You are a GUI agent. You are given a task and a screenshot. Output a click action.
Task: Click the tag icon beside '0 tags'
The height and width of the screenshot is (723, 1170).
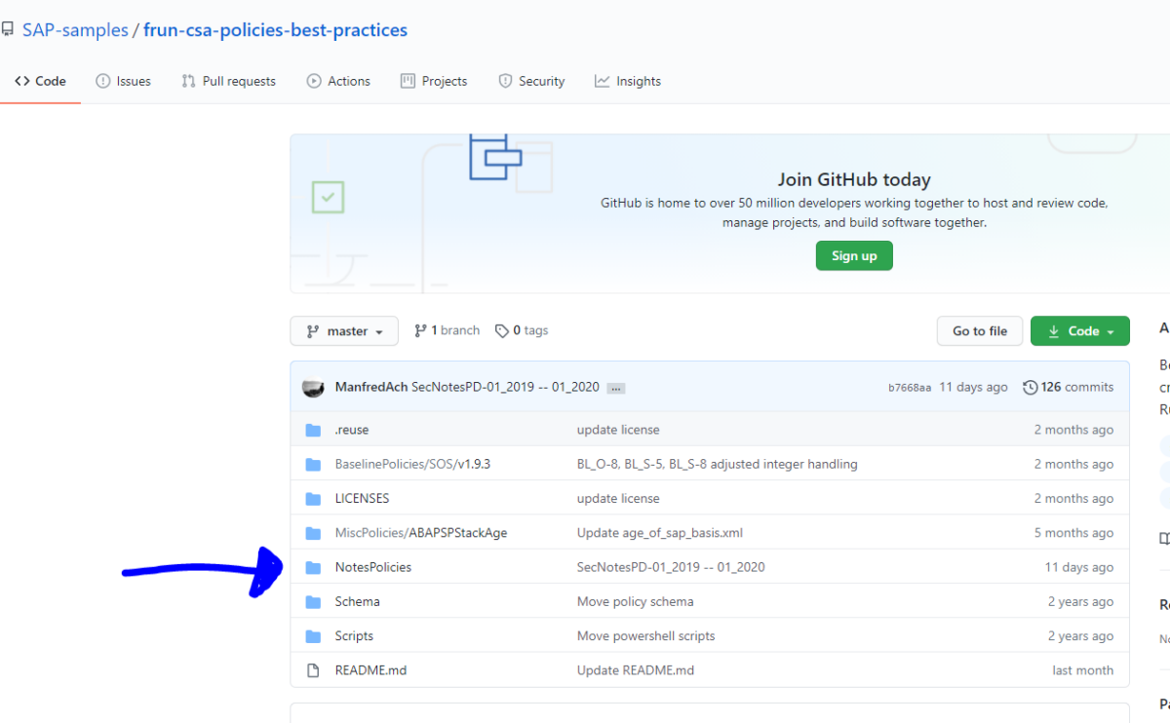(x=501, y=330)
